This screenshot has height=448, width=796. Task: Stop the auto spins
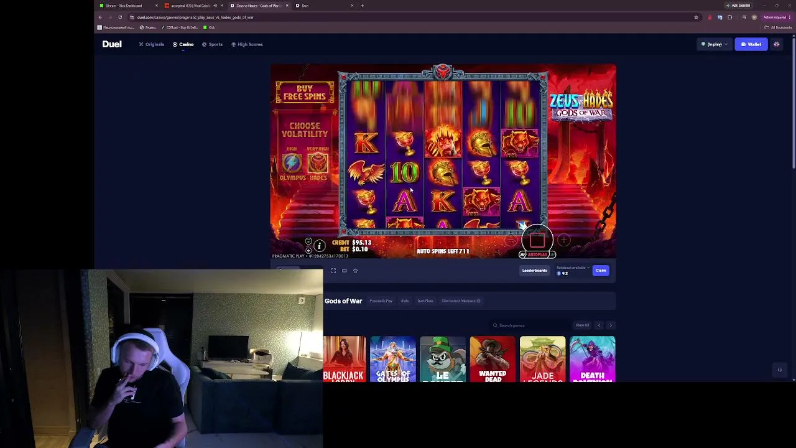pos(537,240)
